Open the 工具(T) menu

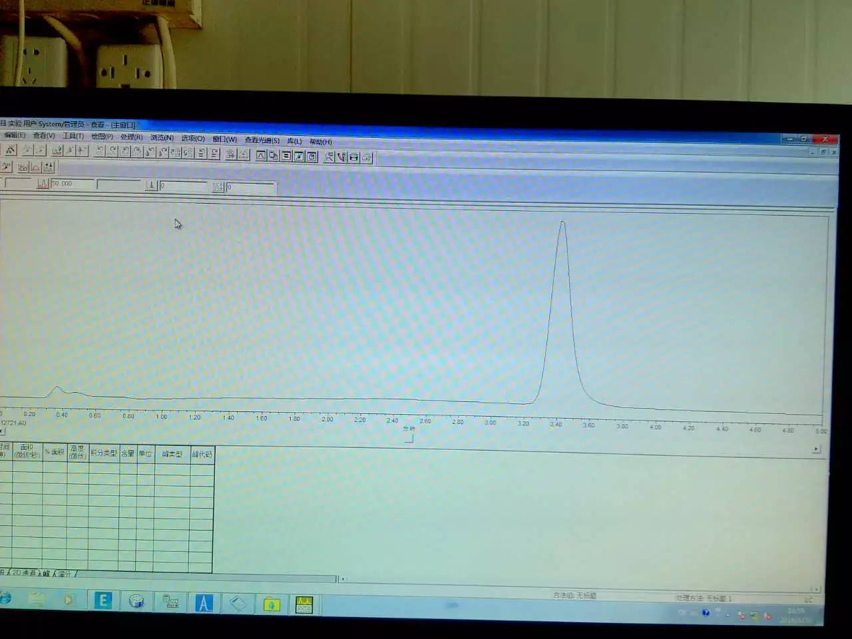coord(73,136)
